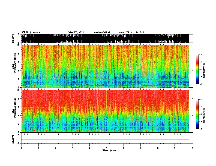
Task: Click time axis tick label "7"
Action: point(141,148)
